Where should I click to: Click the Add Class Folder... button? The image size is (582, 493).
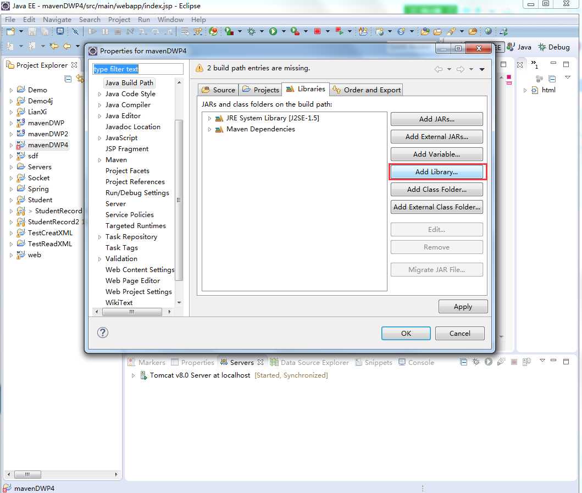click(x=436, y=189)
